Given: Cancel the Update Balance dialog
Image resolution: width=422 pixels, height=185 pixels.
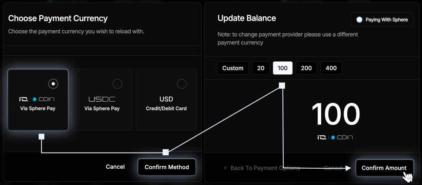Looking at the screenshot, I should (x=333, y=168).
